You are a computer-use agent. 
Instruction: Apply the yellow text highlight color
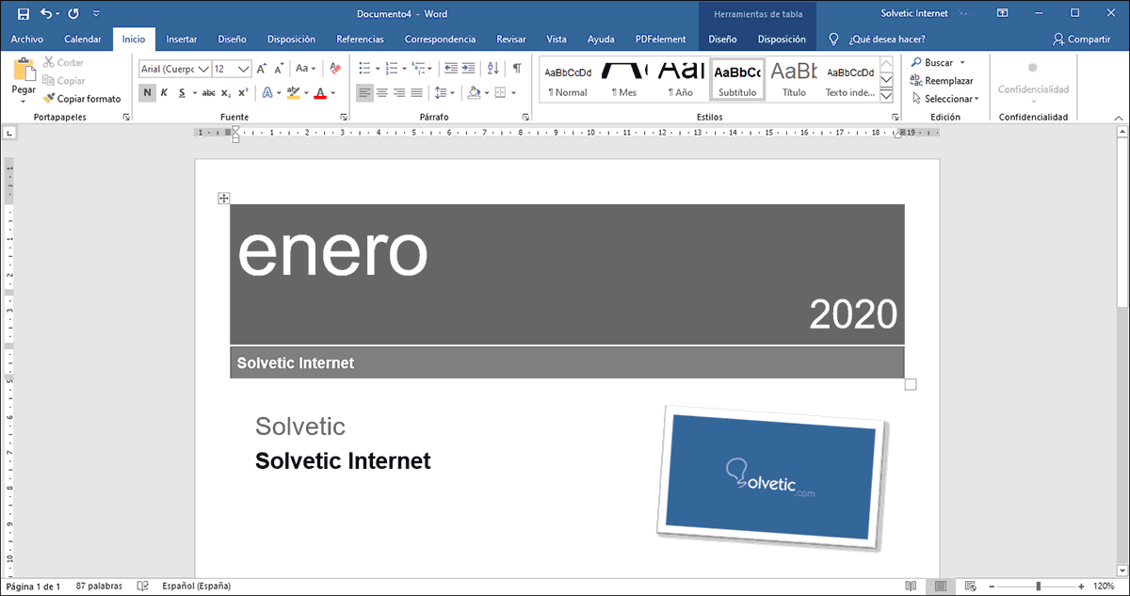(x=293, y=92)
